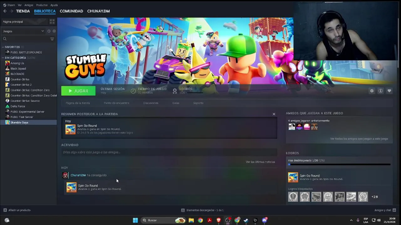The image size is (401, 225).
Task: Go back with the left arrow
Action: point(5,11)
